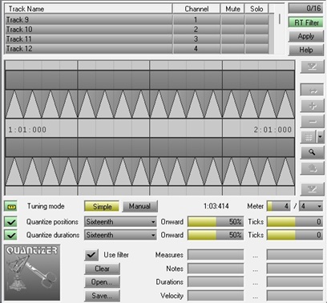The image size is (327, 303).
Task: Solo Track 9
Action: click(x=256, y=20)
